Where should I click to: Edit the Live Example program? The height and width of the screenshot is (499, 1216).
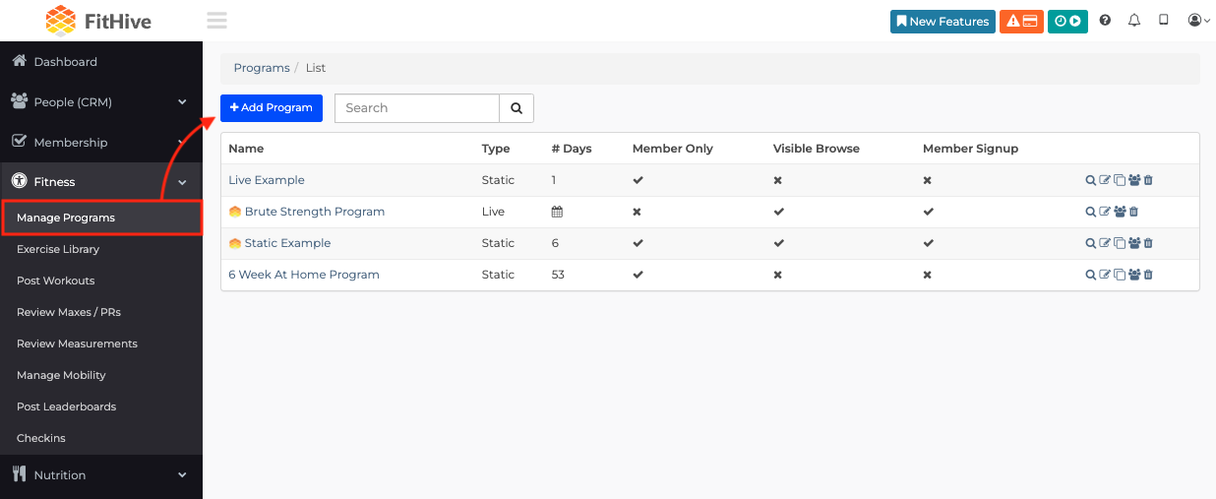pyautogui.click(x=1105, y=180)
